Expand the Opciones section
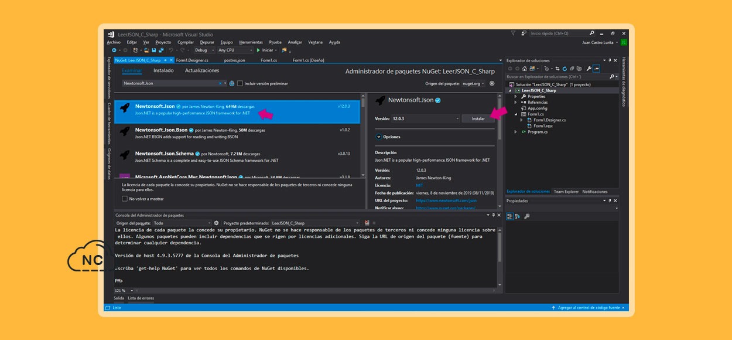The image size is (732, 340). click(x=378, y=137)
